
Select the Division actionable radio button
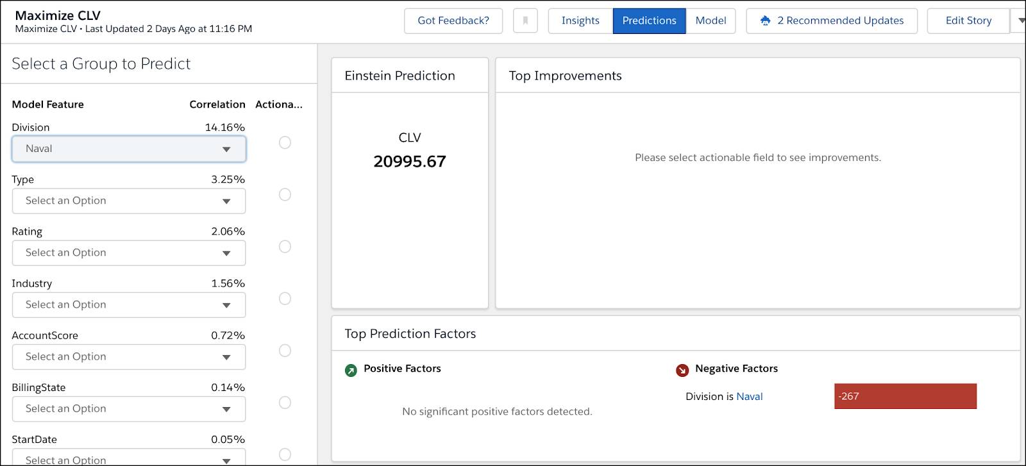(x=285, y=142)
